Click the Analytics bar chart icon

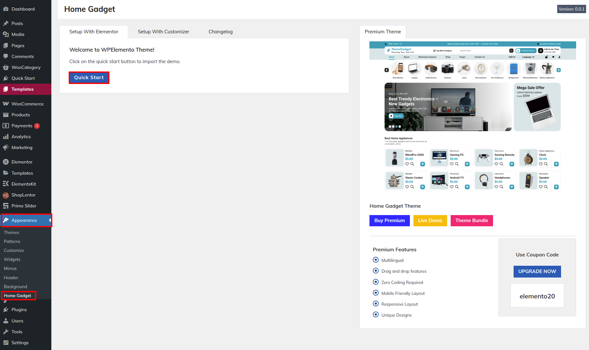tap(6, 137)
